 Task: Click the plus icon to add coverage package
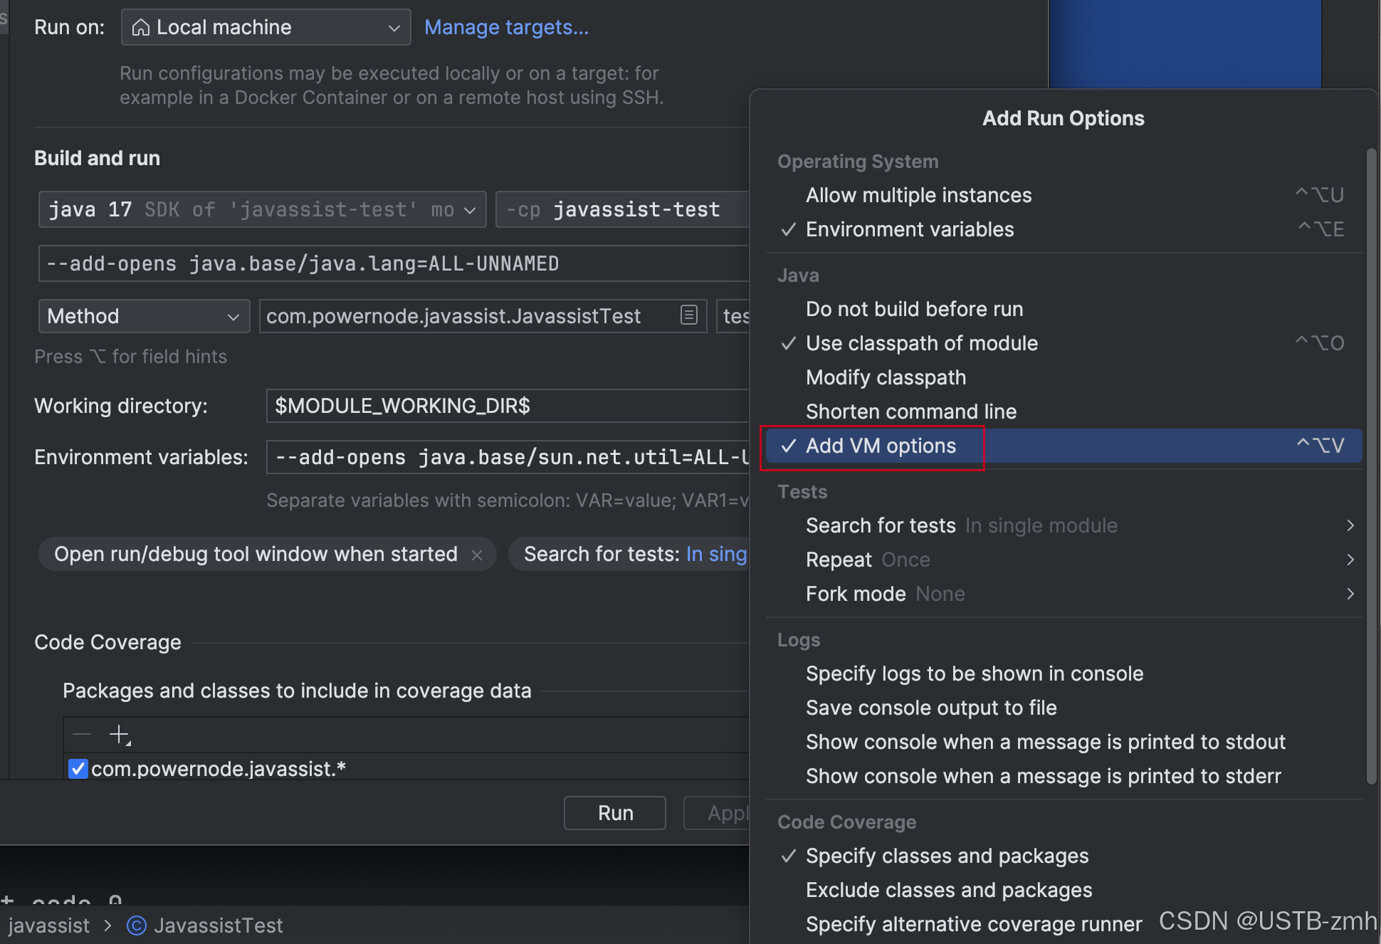120,734
